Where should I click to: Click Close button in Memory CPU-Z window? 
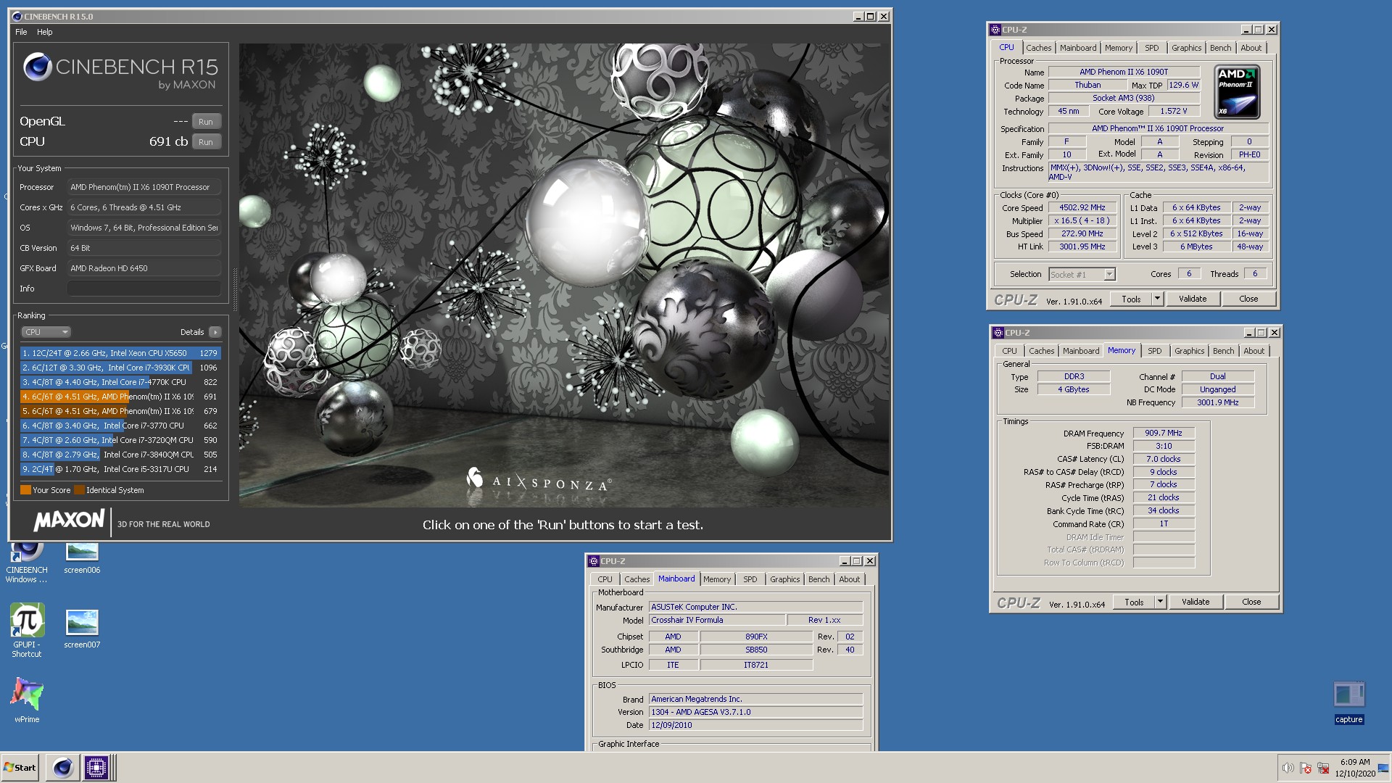click(x=1251, y=602)
